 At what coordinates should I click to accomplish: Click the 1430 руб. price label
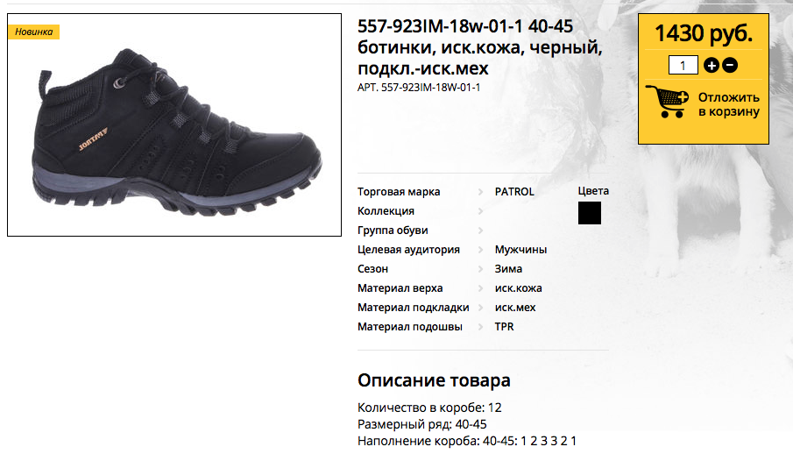click(704, 33)
